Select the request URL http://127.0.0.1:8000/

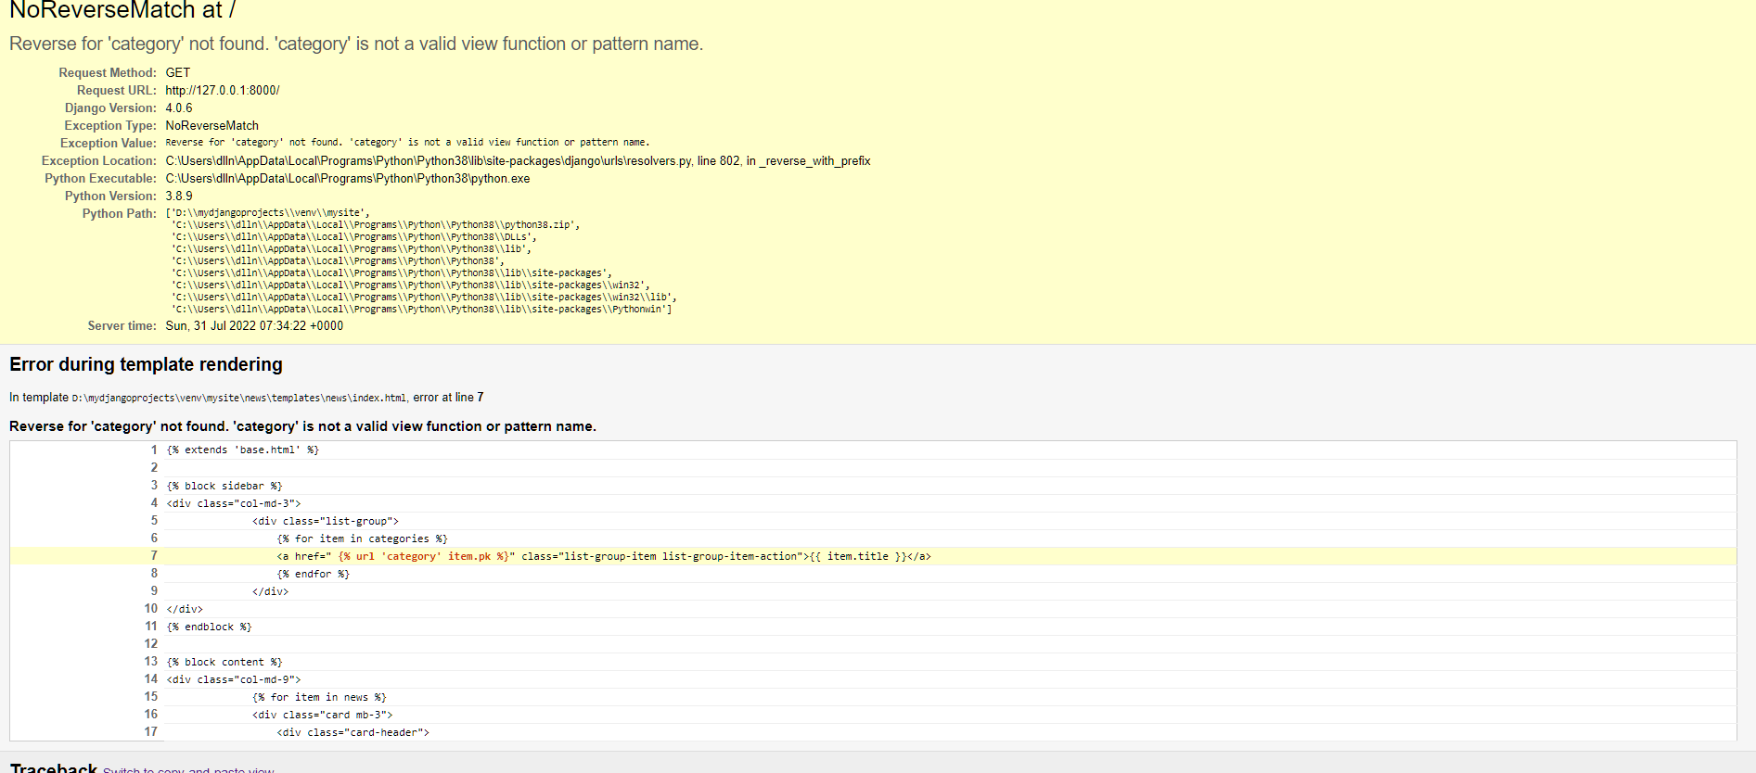coord(223,90)
